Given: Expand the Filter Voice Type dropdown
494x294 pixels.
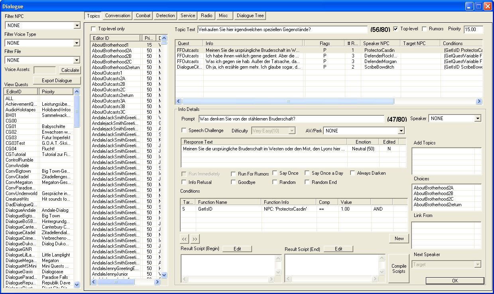Looking at the screenshot, I should coord(77,43).
